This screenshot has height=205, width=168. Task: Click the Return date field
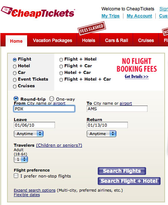point(107,125)
